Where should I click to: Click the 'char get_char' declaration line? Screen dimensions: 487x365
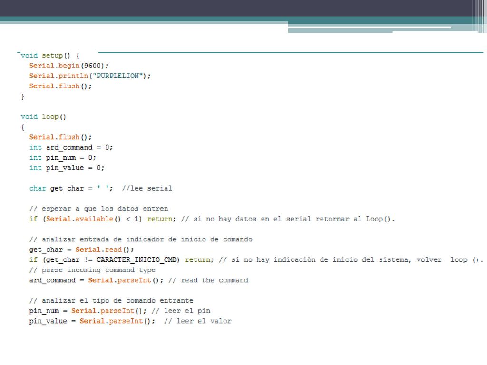tap(101, 188)
